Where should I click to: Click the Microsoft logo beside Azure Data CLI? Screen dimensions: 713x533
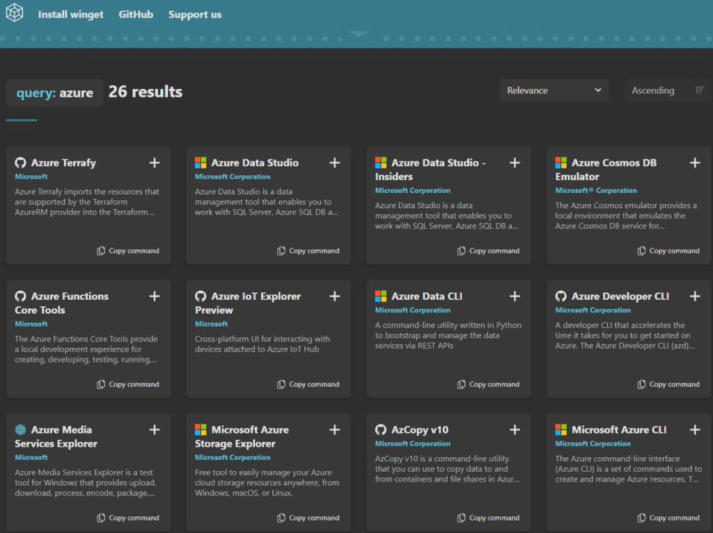(381, 296)
